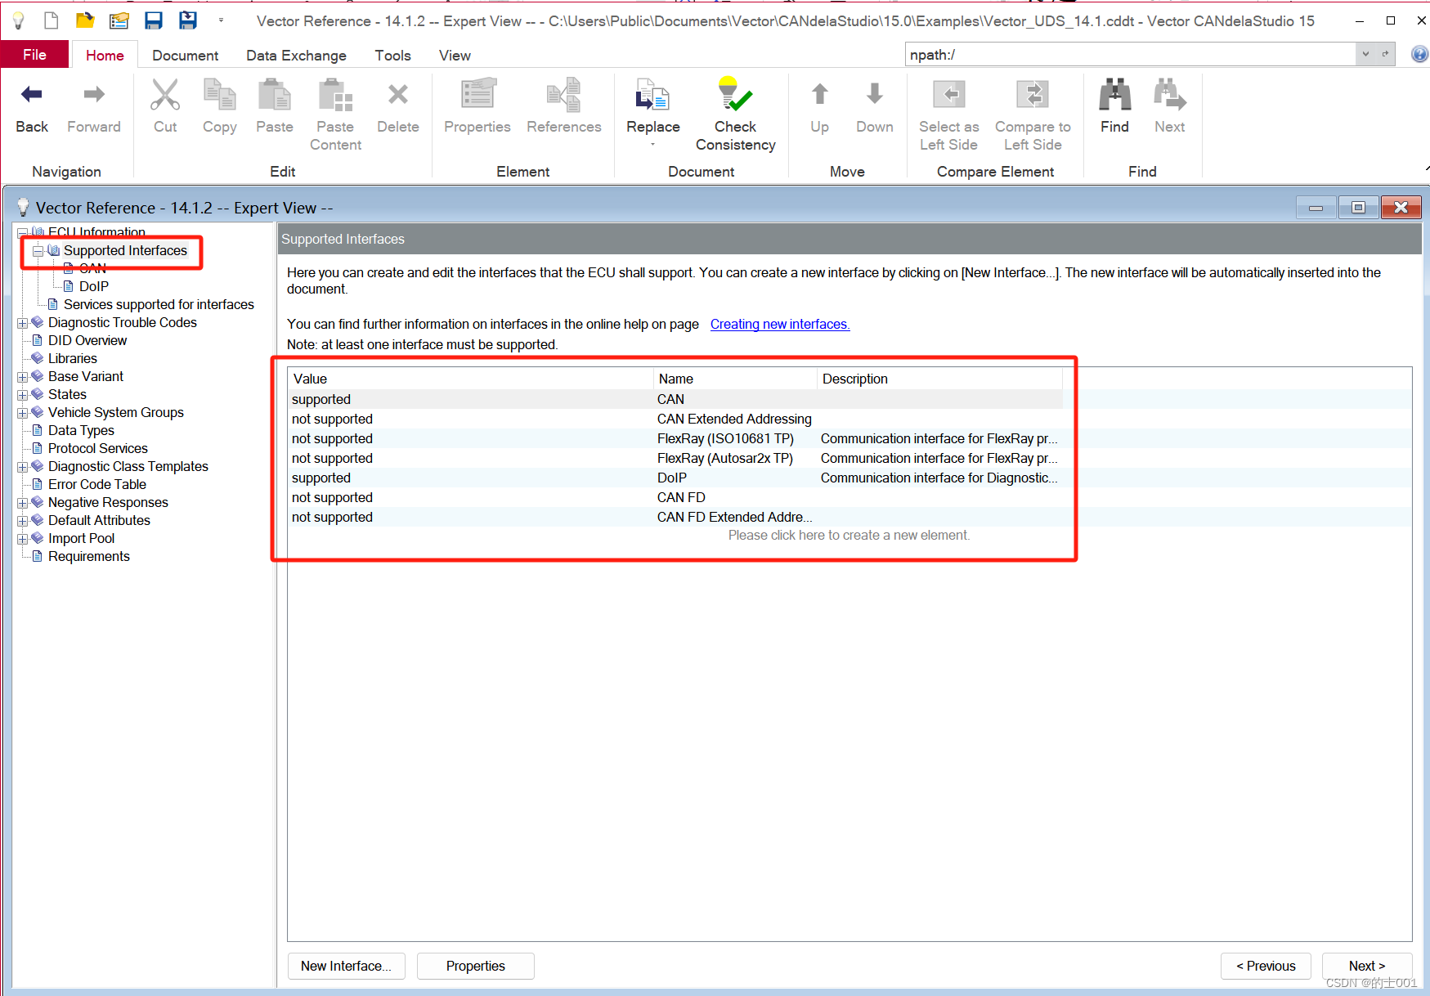Click the Save floppy icon
The image size is (1430, 996).
153,20
